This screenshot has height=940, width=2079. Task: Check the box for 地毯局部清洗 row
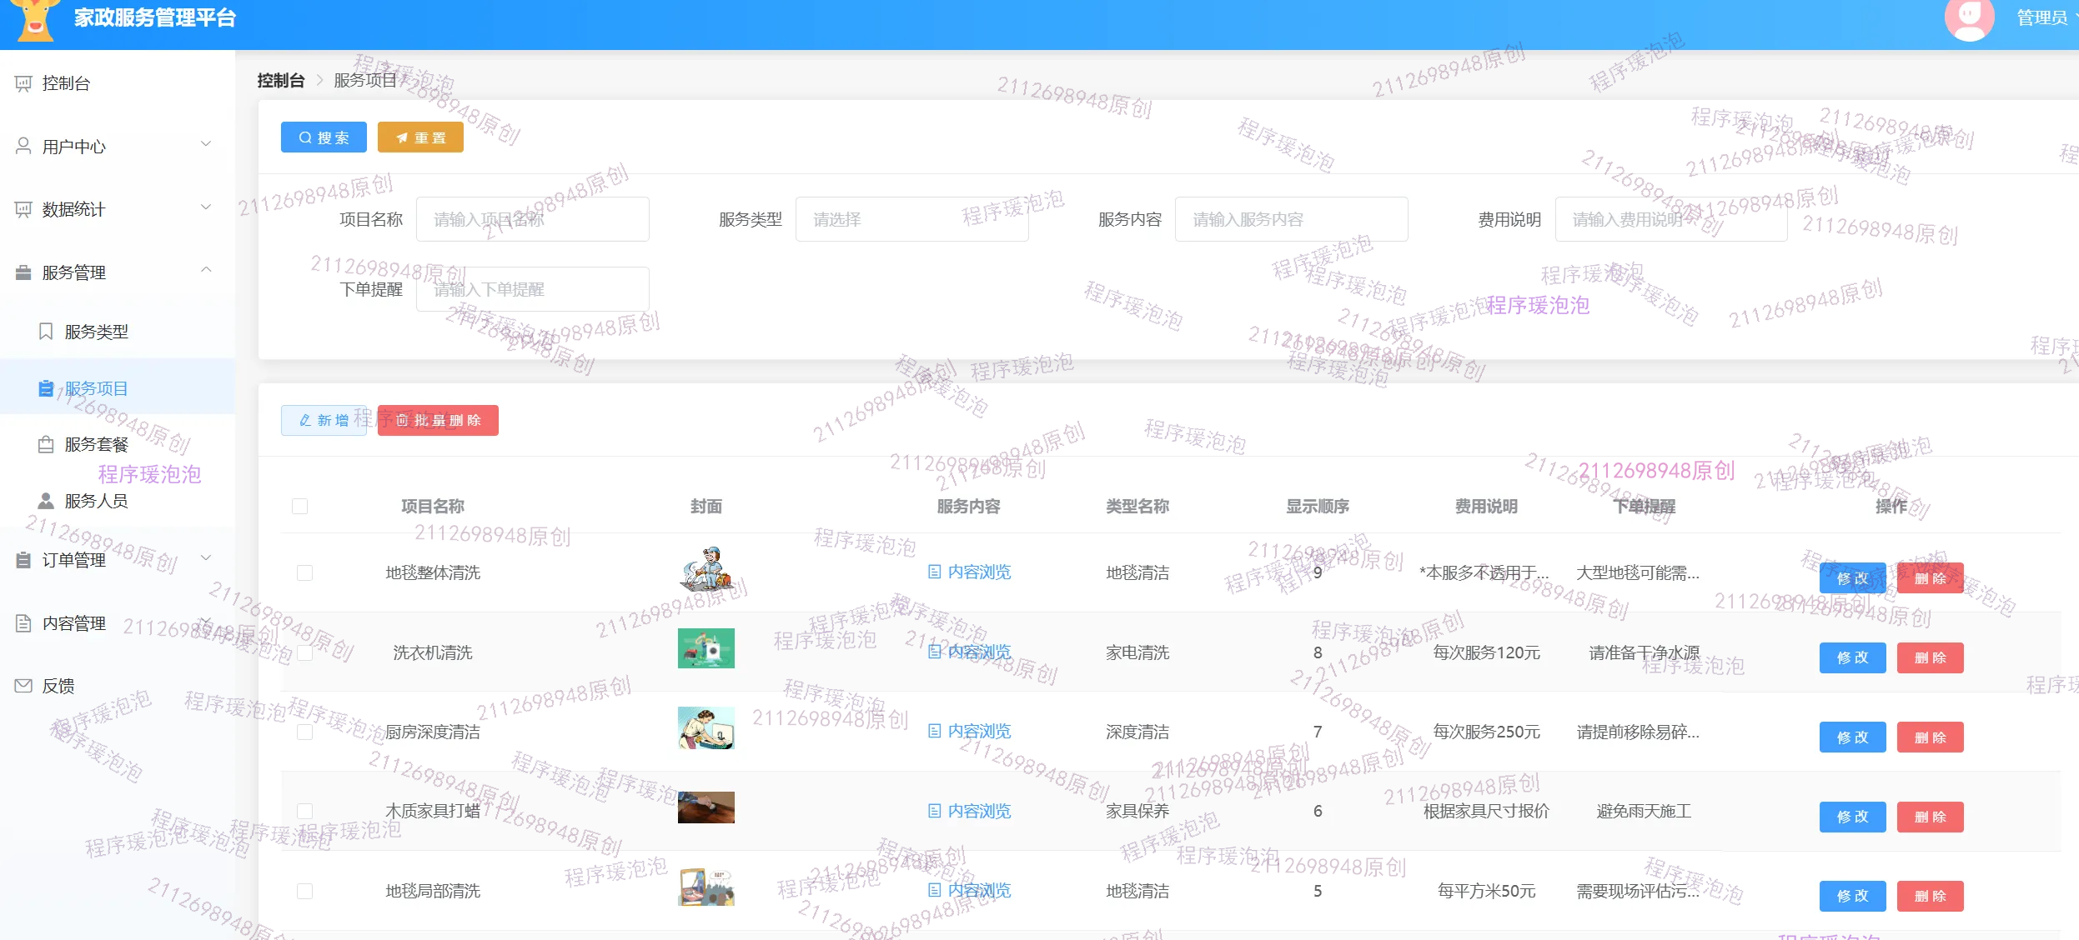coord(304,891)
